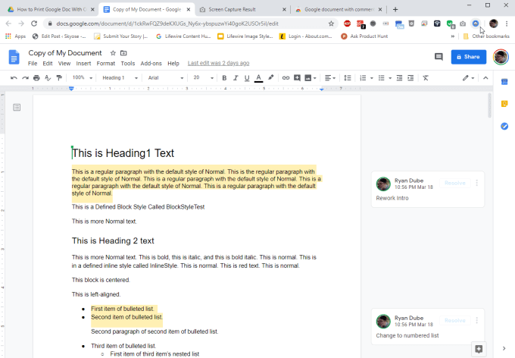Open the Google account avatar in Docs
The height and width of the screenshot is (358, 515).
click(501, 57)
